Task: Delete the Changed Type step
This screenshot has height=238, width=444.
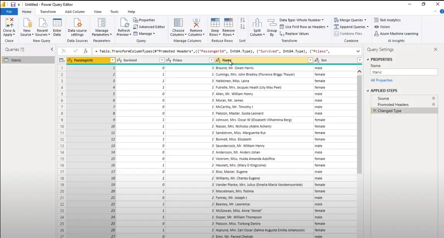Action: point(374,110)
